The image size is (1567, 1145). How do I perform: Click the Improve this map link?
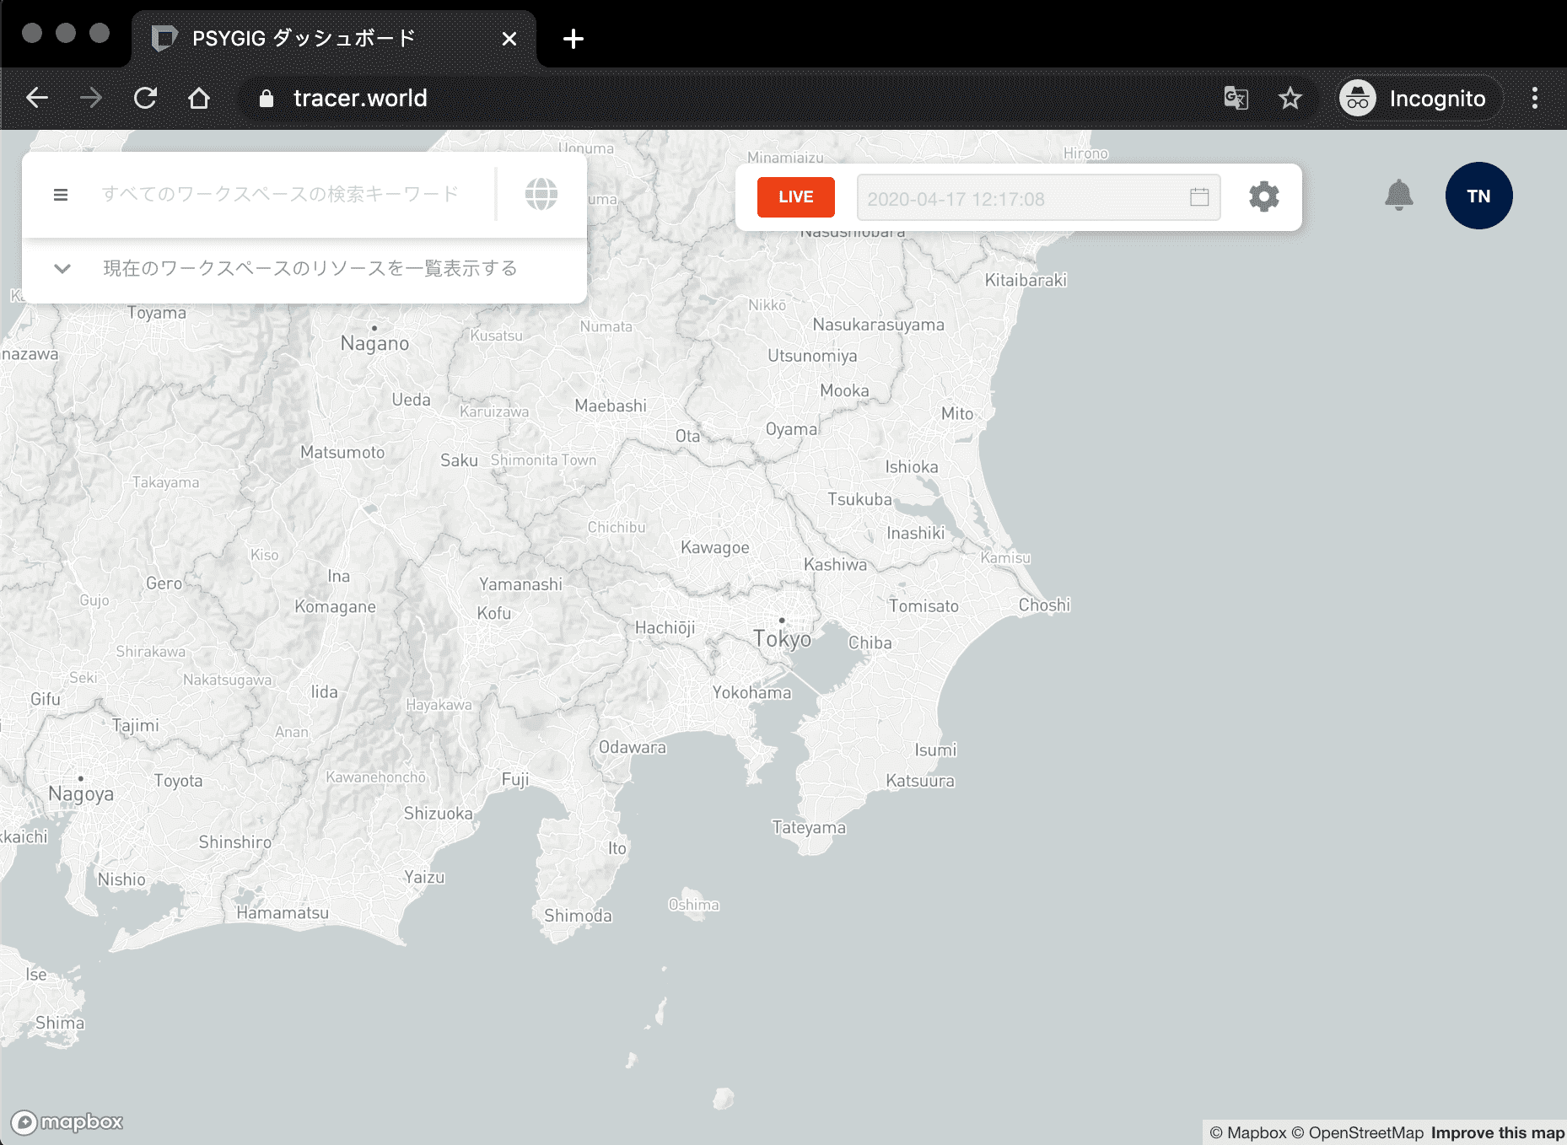pyautogui.click(x=1497, y=1132)
